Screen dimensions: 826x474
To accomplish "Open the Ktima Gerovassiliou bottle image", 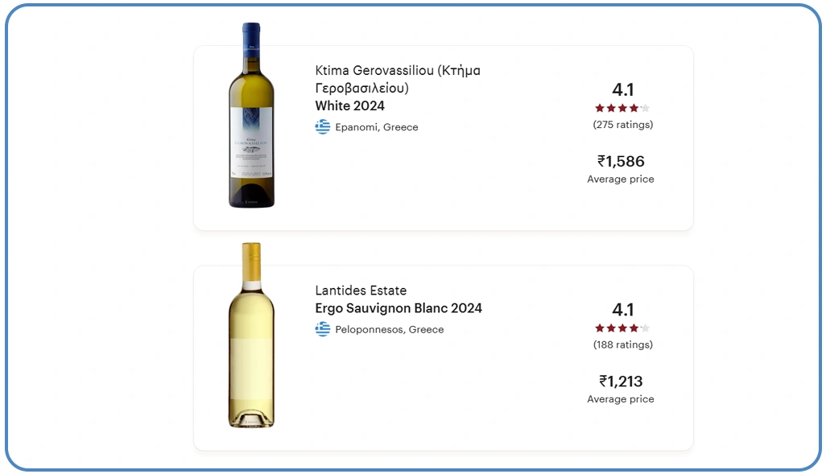I will 251,116.
